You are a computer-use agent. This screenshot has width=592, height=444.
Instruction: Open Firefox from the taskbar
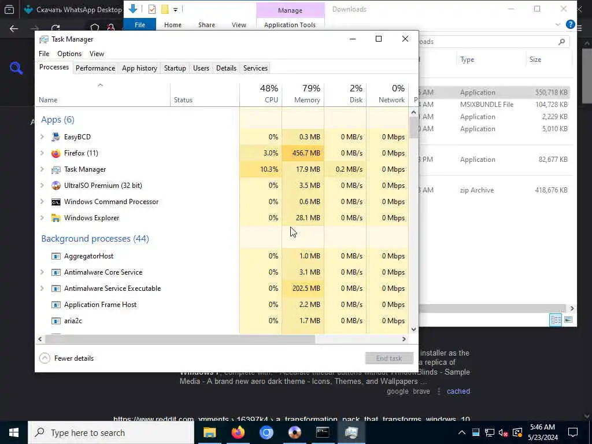pos(238,432)
